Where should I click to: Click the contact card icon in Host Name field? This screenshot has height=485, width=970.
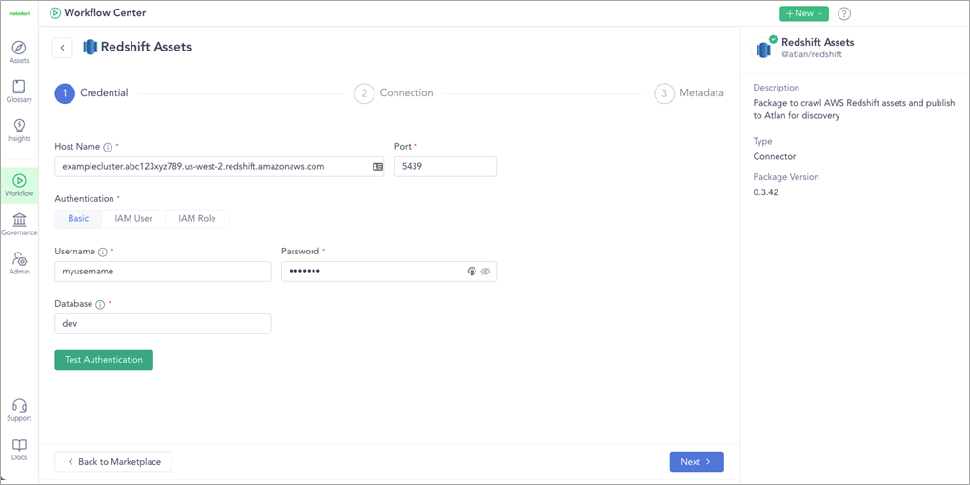[377, 167]
